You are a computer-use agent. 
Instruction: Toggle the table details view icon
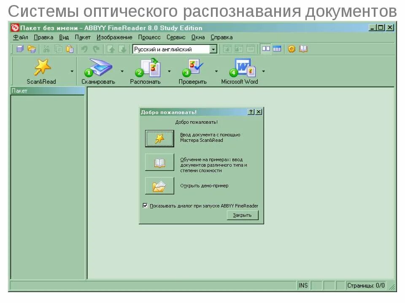click(x=277, y=49)
